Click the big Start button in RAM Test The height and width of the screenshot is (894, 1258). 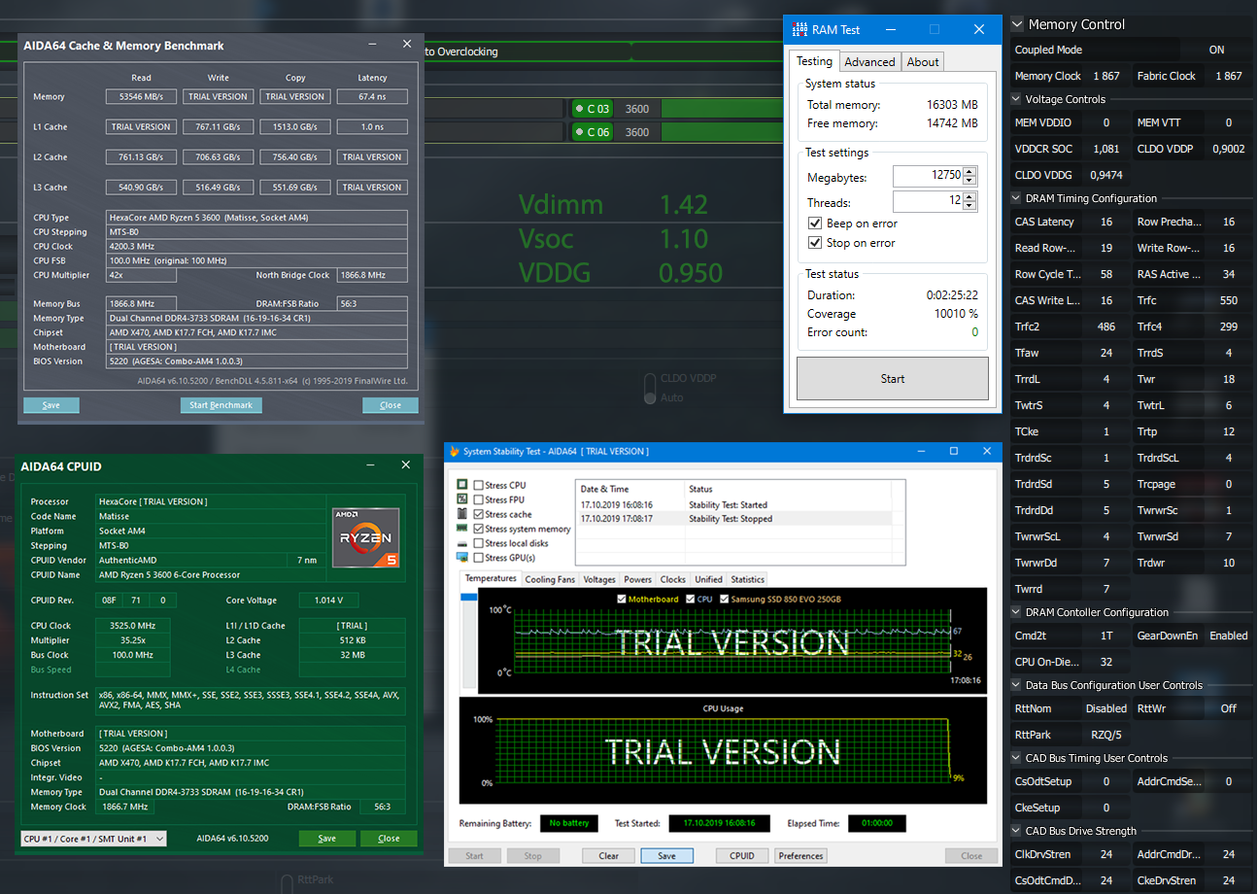click(x=893, y=379)
